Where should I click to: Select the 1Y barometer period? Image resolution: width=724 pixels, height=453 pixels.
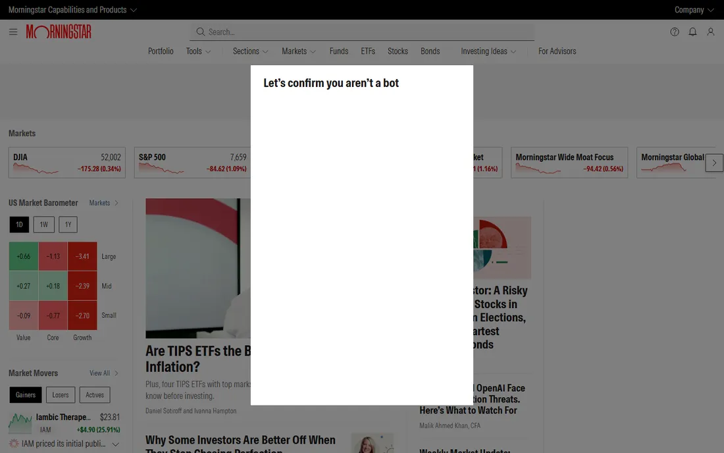tap(68, 225)
